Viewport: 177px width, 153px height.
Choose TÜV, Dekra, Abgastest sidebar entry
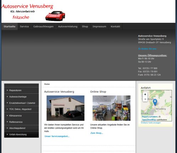(21, 109)
